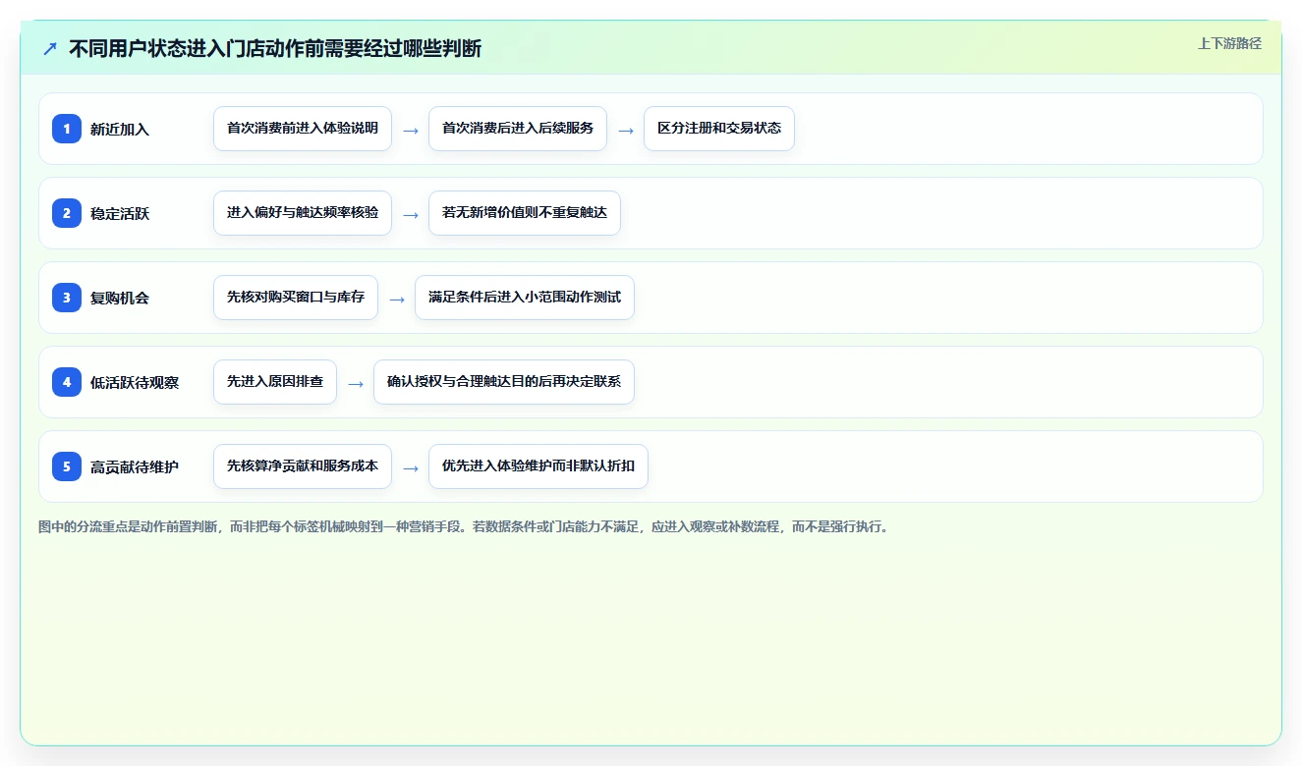Open the 区分注册和交易状态 step
Screen dimensions: 1302x766
click(719, 129)
